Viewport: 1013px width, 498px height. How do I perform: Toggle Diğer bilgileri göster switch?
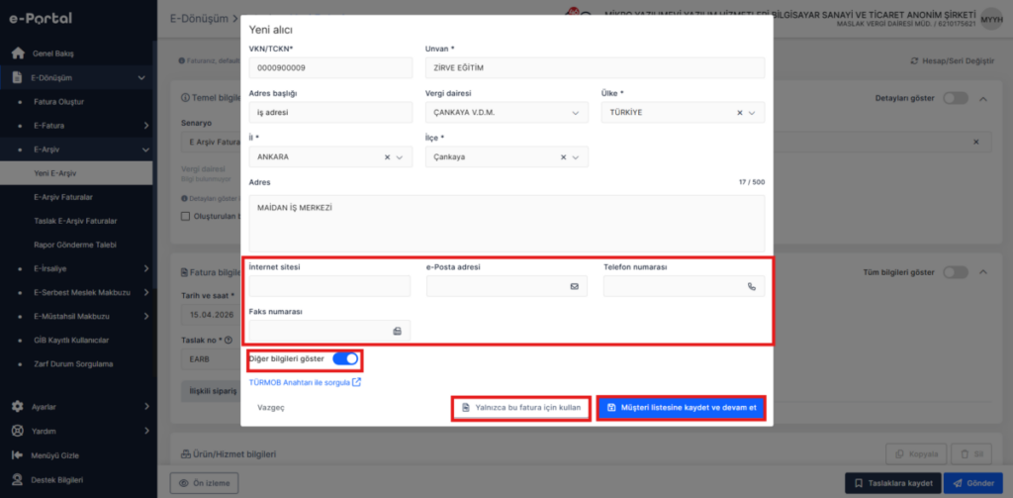(x=345, y=359)
